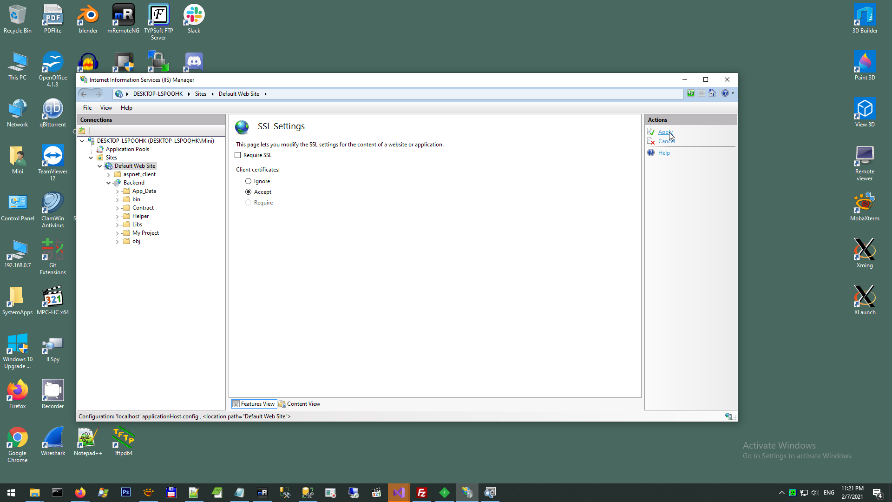Expand the aspnet_client folder

109,174
